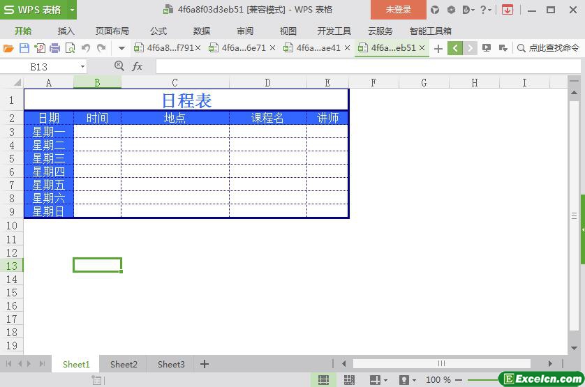Close the active 4f6a...eb51 document tab

[x=422, y=47]
